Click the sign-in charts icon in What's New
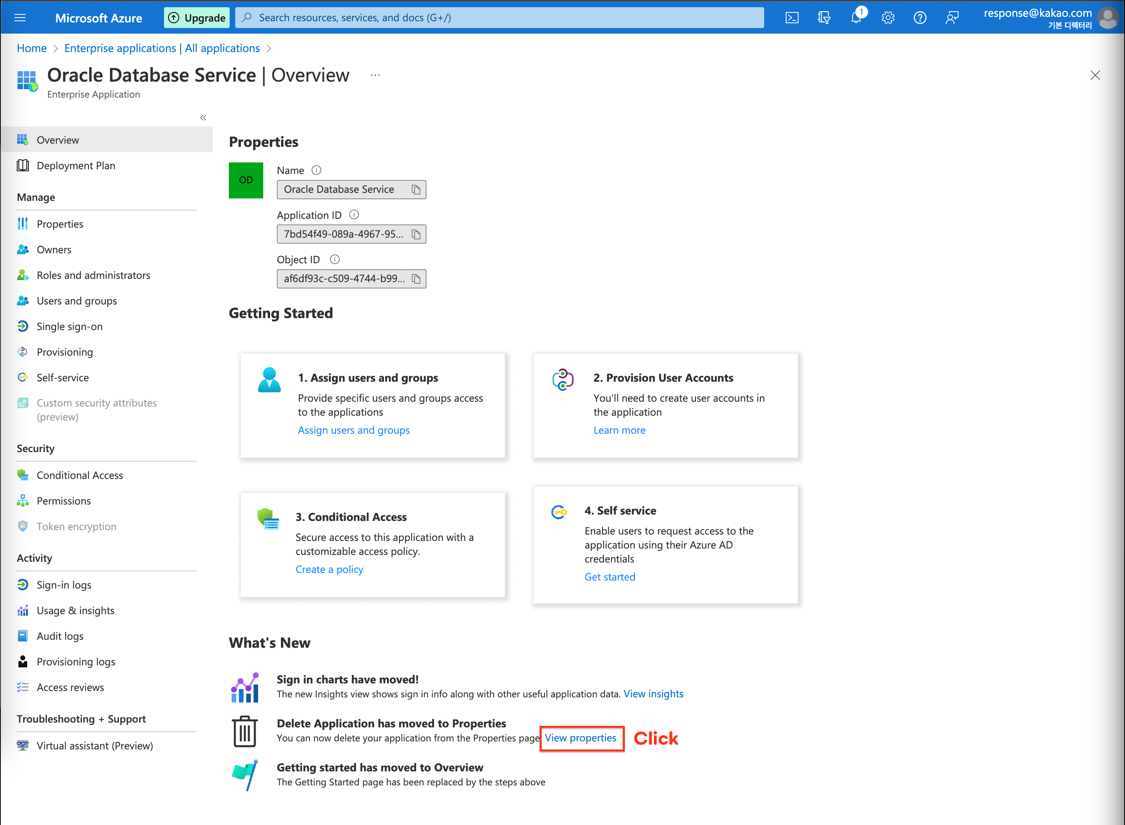The image size is (1125, 825). pyautogui.click(x=245, y=687)
